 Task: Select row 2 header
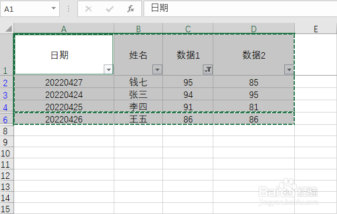click(x=6, y=81)
